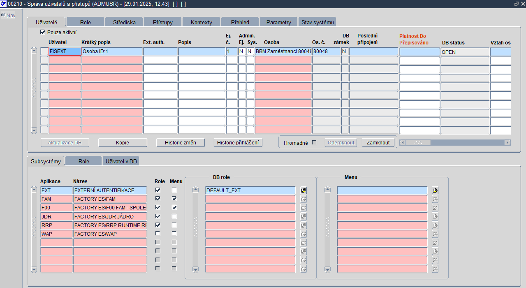Click the DEFAULT_EXT DB role field
526x288 pixels.
click(250, 190)
